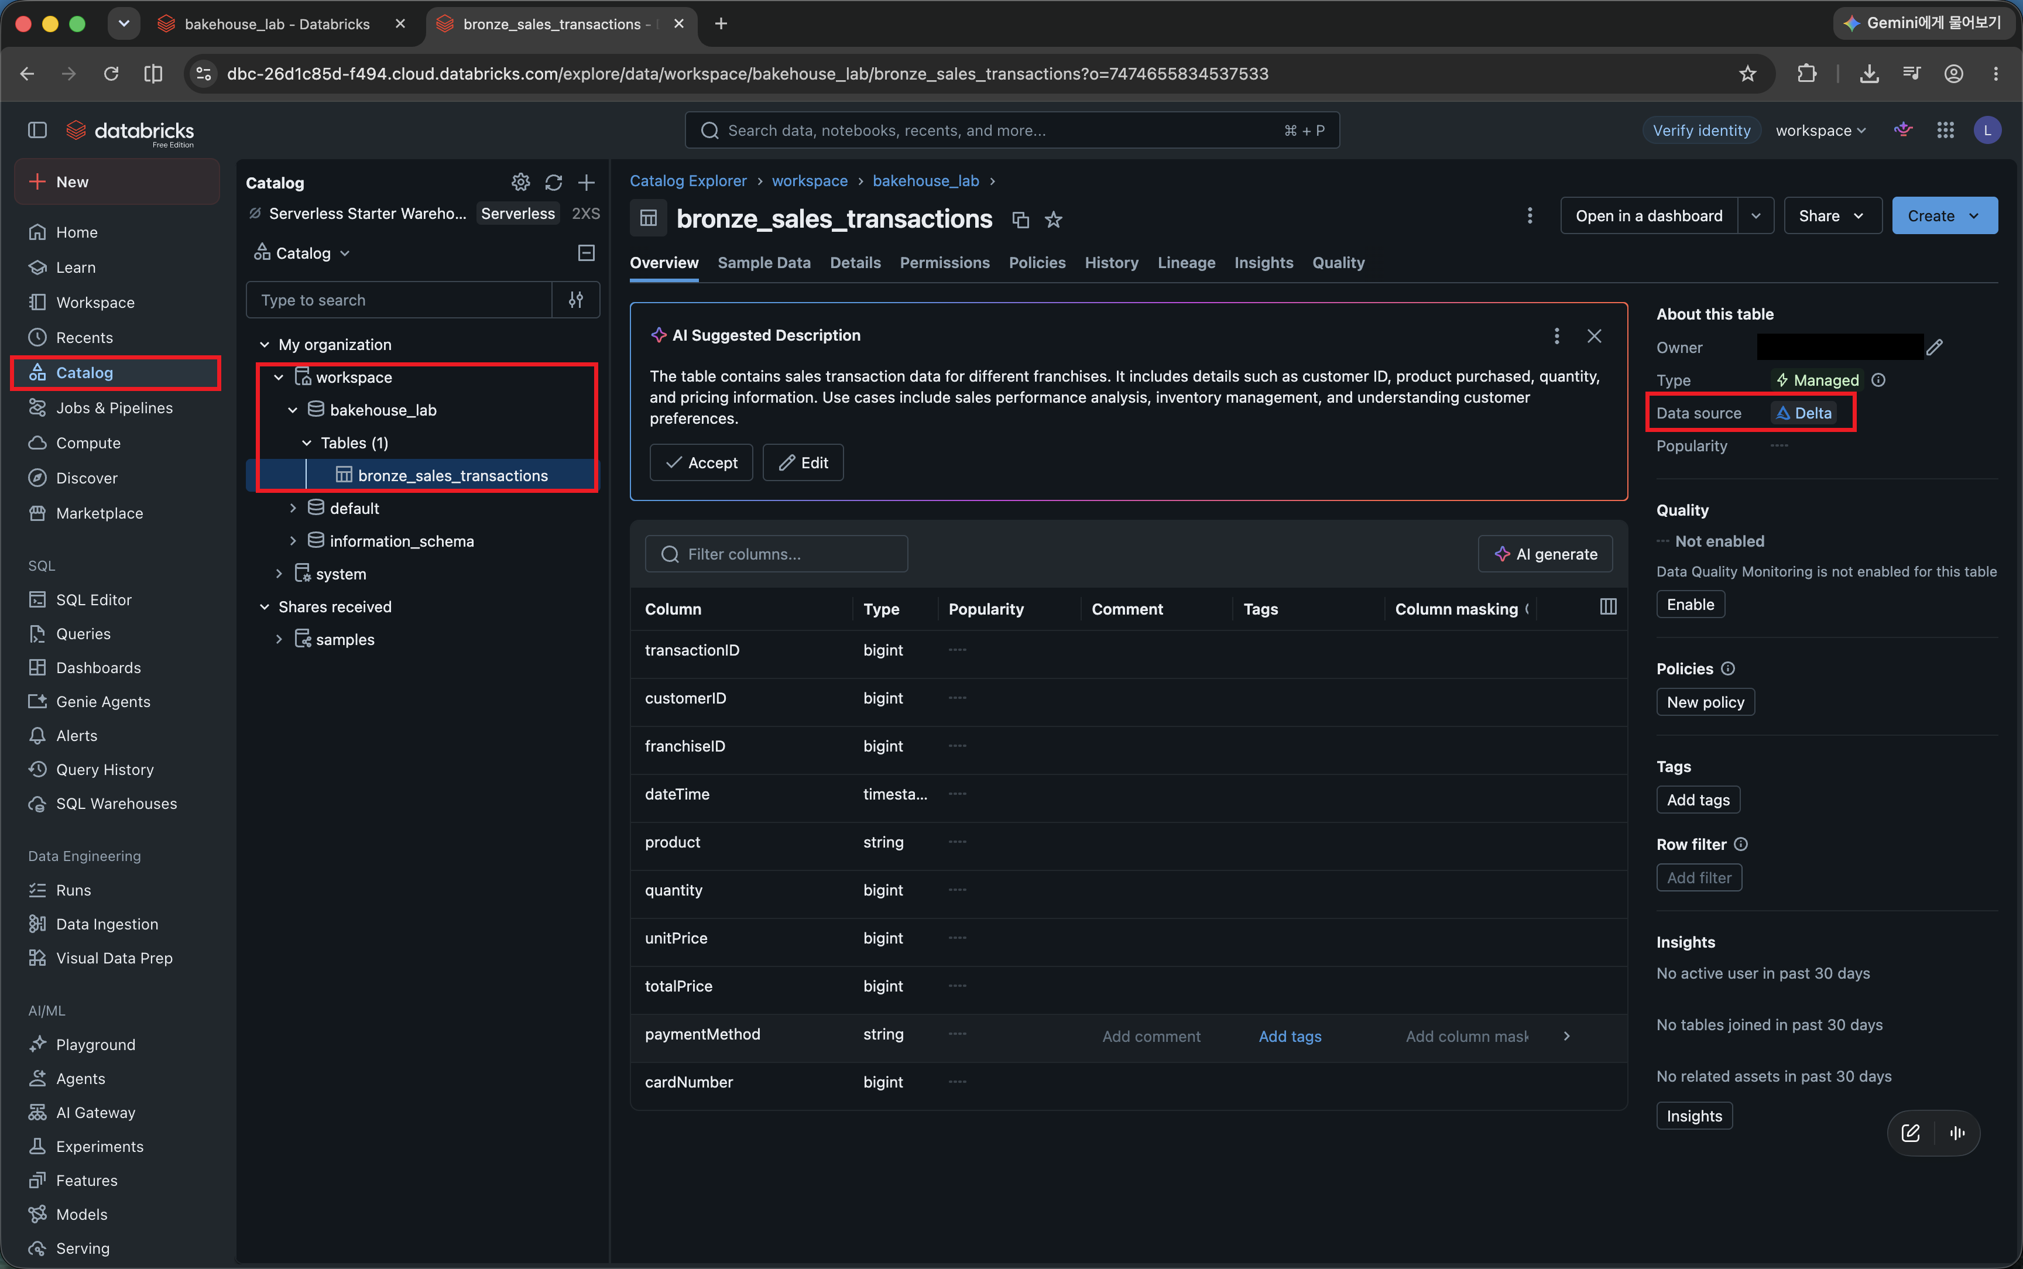This screenshot has height=1269, width=2023.
Task: Accept the AI suggested description
Action: [701, 462]
